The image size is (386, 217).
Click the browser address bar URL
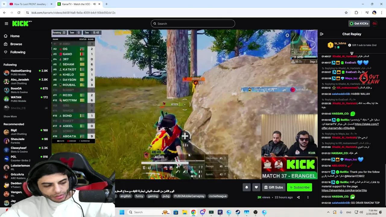coord(74,13)
